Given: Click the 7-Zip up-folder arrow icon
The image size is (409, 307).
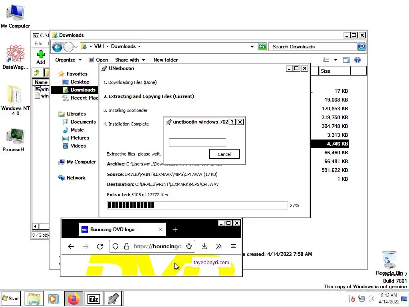Looking at the screenshot, I should 36,73.
